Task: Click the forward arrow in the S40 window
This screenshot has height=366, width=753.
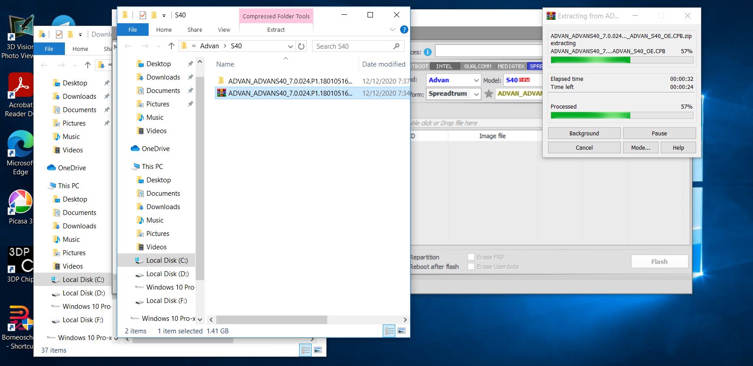Action: 145,46
